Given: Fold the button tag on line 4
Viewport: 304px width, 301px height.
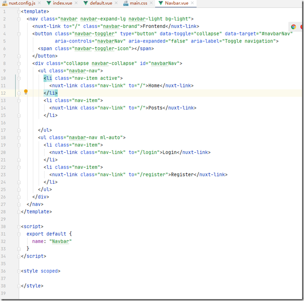Looking at the screenshot, I should pyautogui.click(x=19, y=34).
